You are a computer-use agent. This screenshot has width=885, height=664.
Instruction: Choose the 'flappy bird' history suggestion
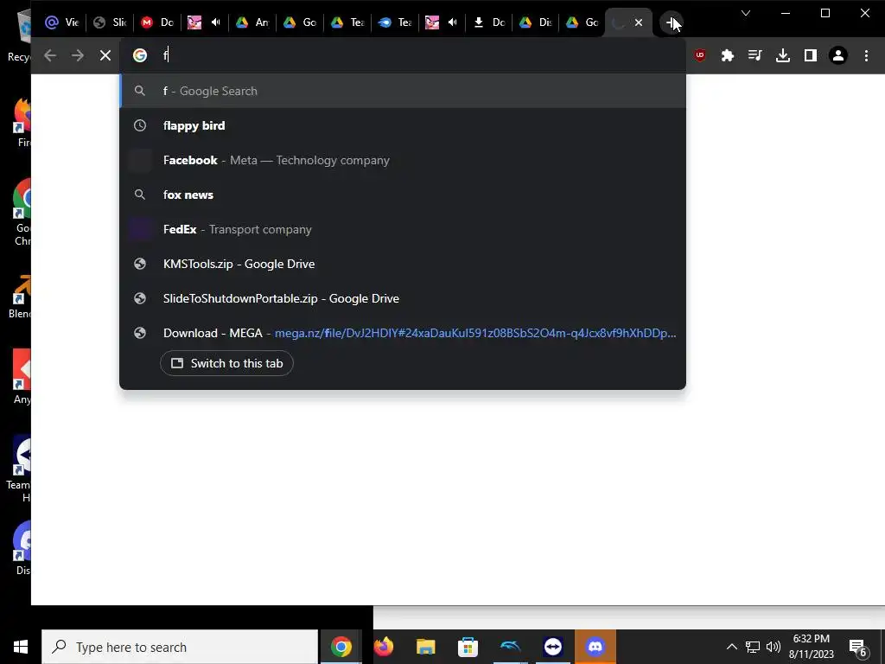403,125
